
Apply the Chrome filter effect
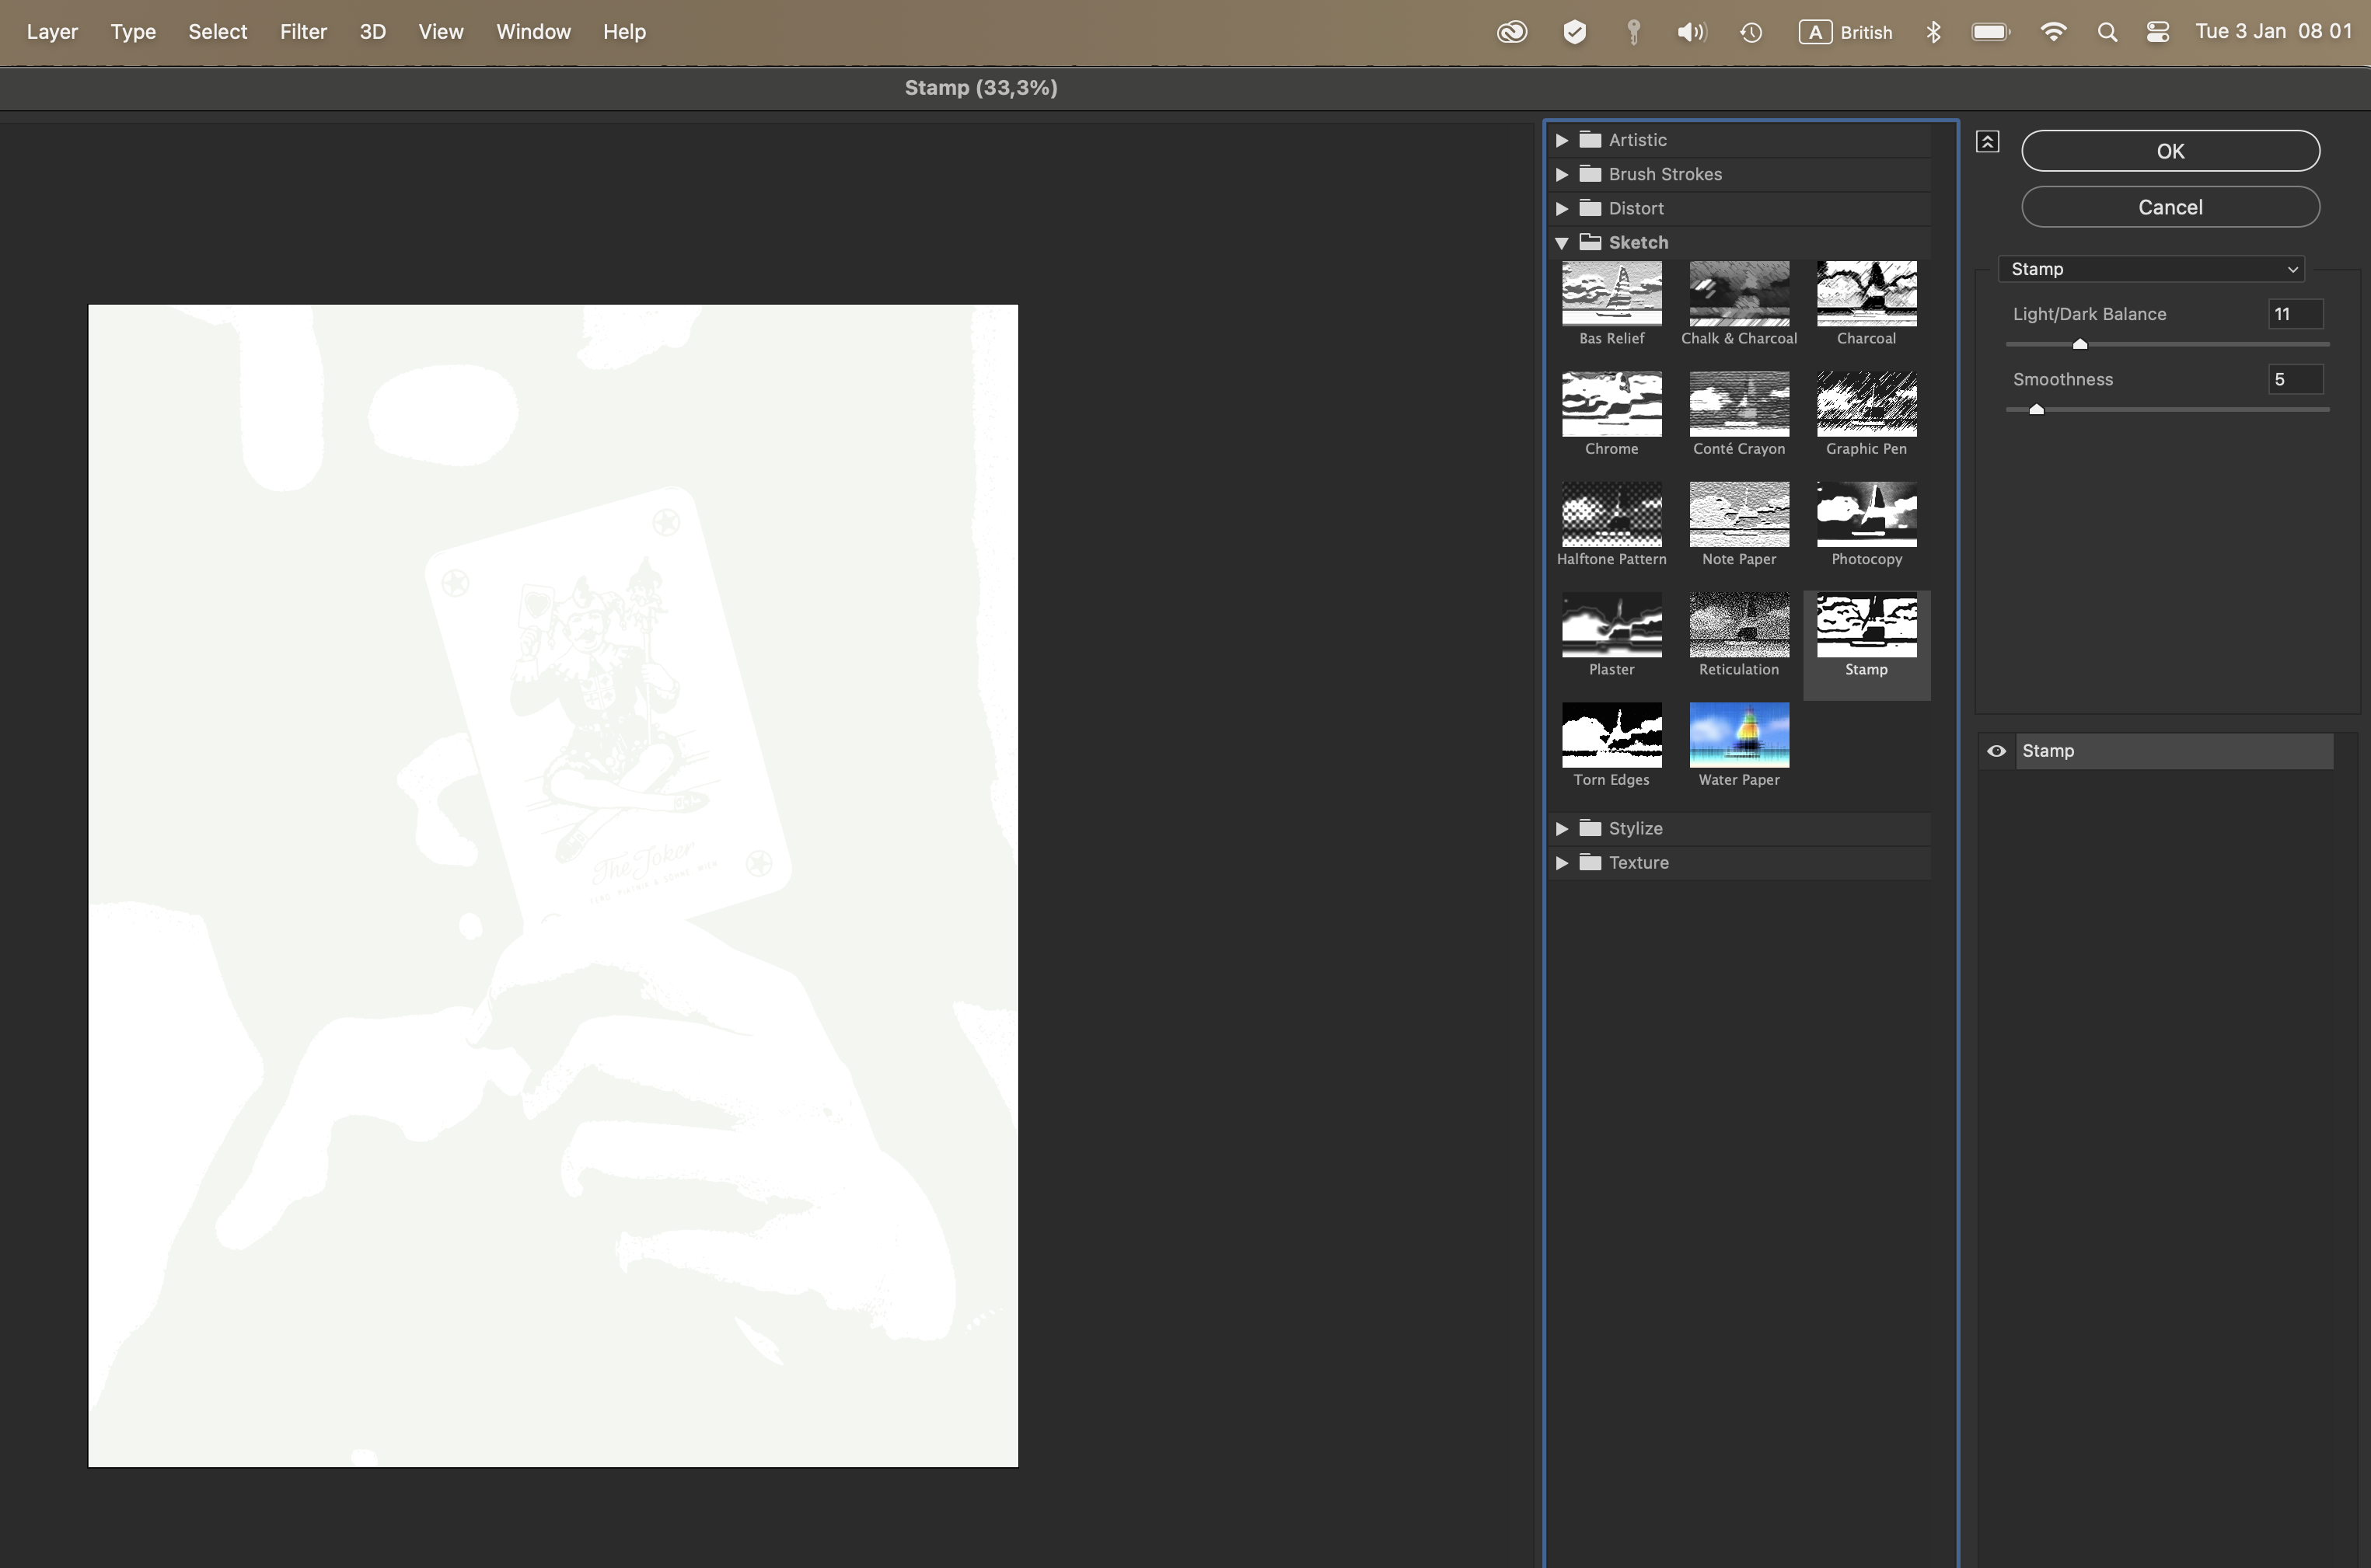point(1611,410)
